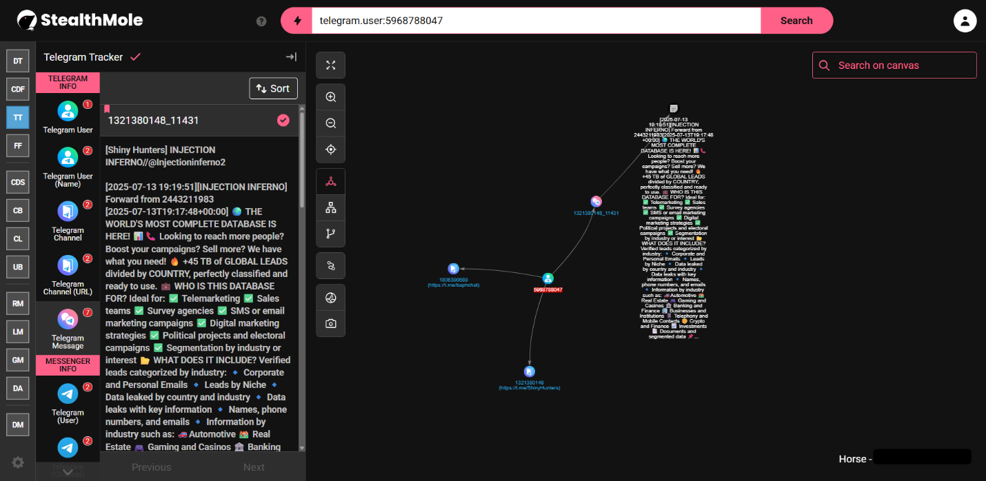This screenshot has height=481, width=986.
Task: Click the result title 1321380148_11431
Action: (154, 121)
